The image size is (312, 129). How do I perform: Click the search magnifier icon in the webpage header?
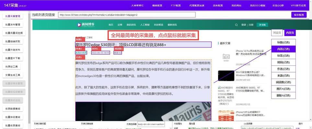[237, 25]
